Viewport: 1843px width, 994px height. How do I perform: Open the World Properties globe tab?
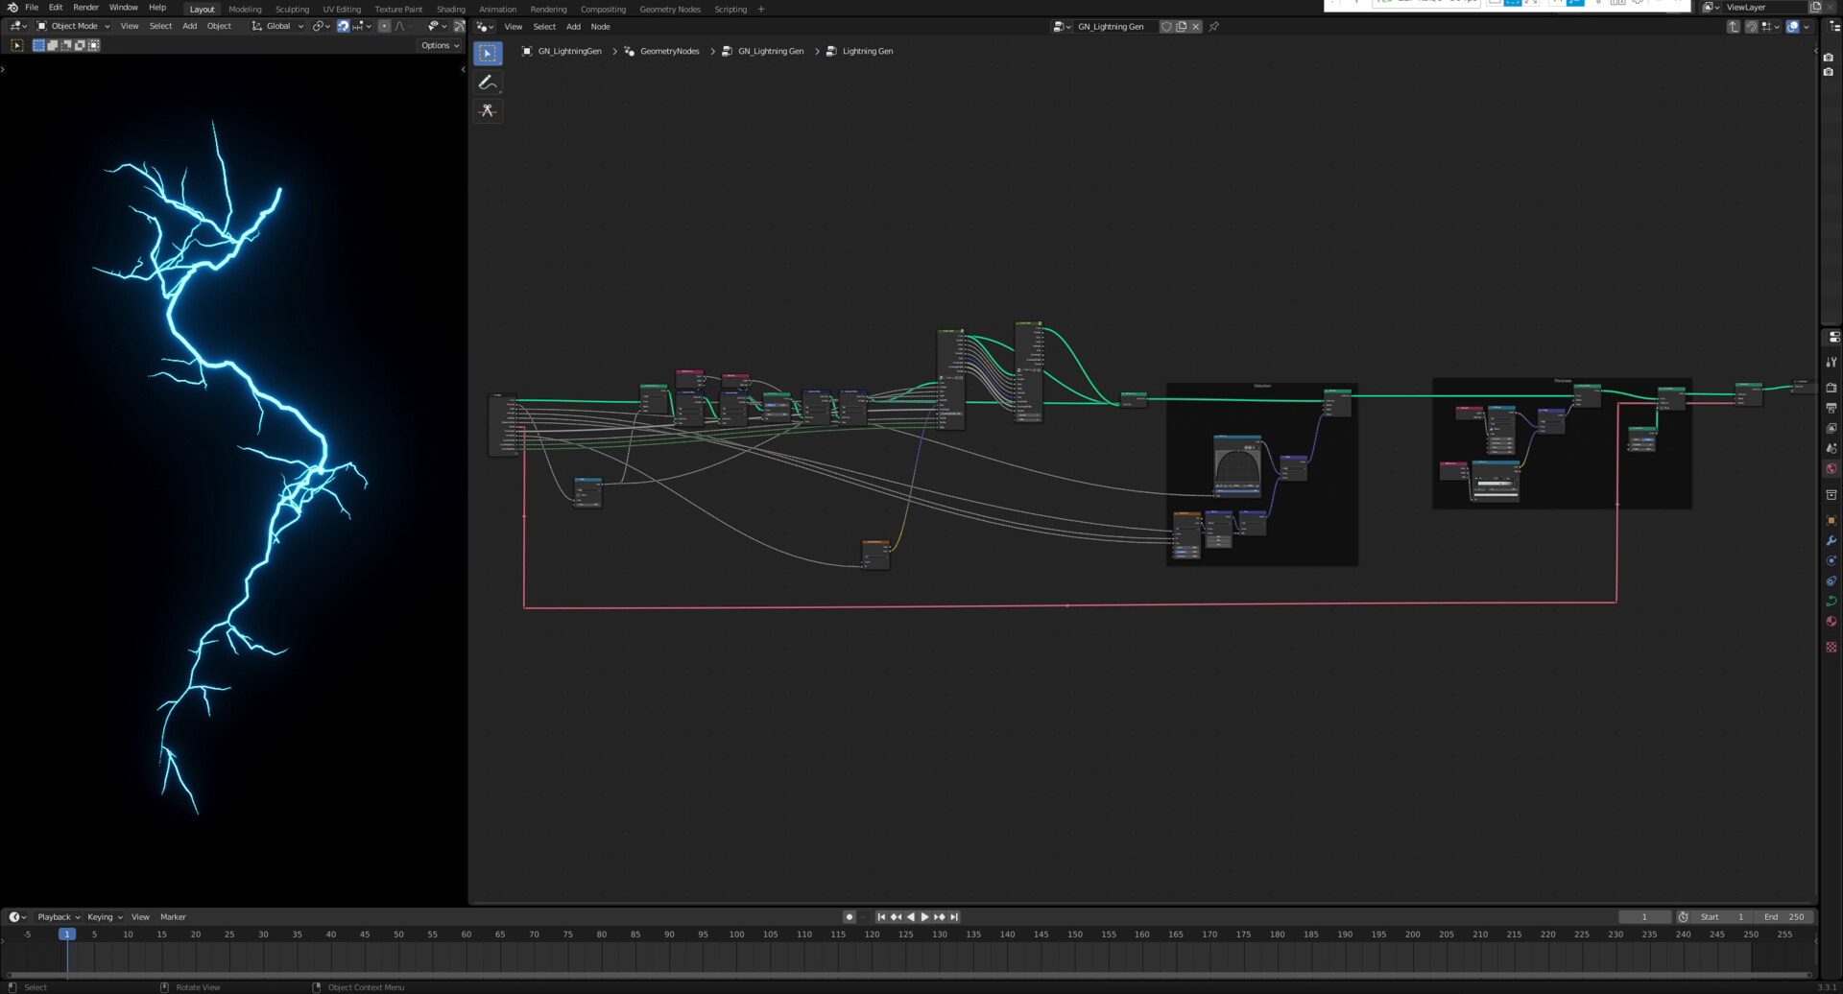coord(1832,467)
